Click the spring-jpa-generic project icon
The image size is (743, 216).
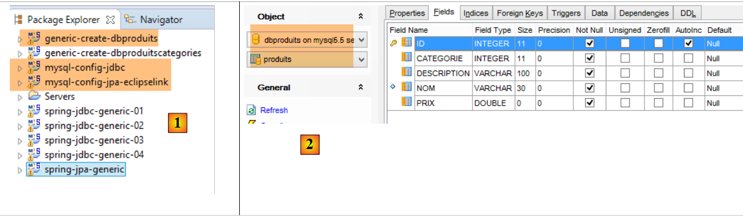34,169
